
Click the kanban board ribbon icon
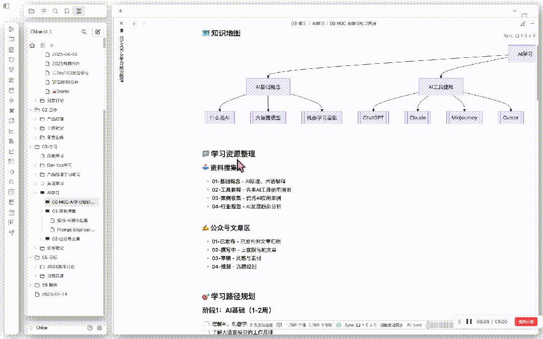[x=12, y=223]
